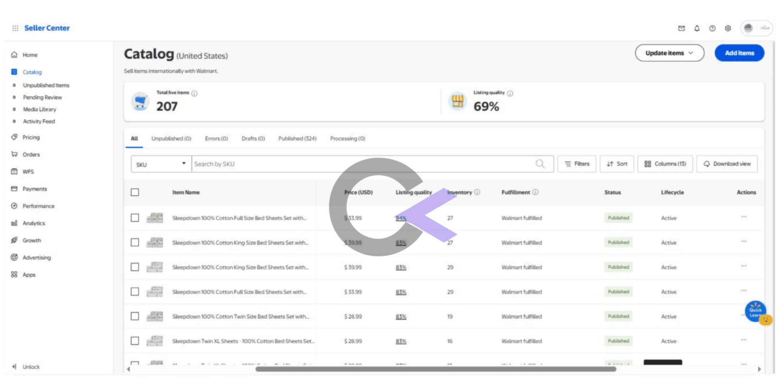This screenshot has height=388, width=776.
Task: Check the Twin Size Bed Sheets row checkbox
Action: tap(135, 316)
